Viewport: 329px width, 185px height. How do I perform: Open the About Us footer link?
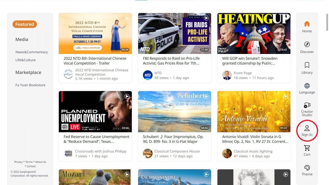coord(40,162)
